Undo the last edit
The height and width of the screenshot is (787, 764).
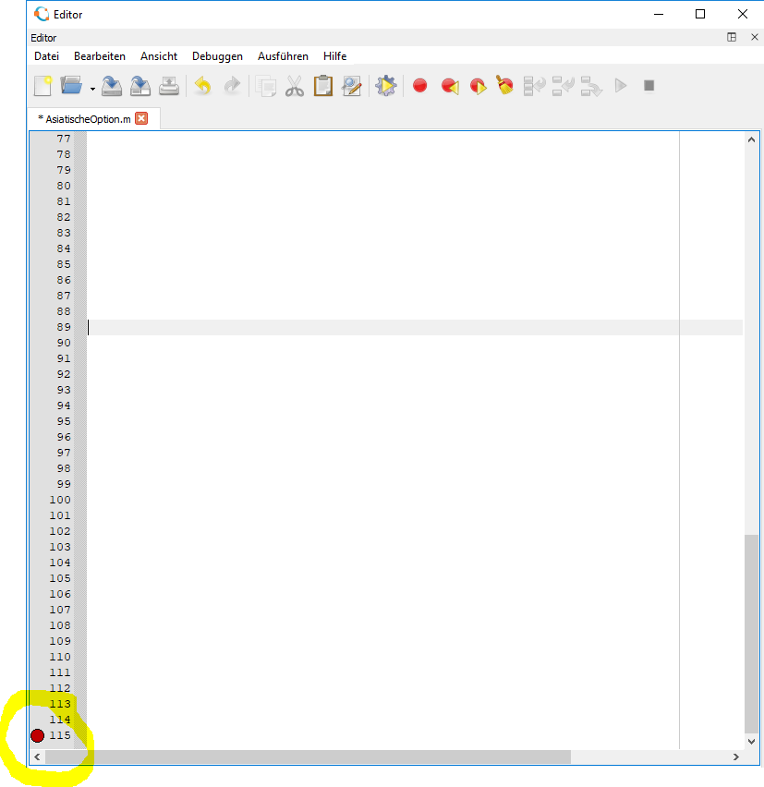click(x=202, y=86)
